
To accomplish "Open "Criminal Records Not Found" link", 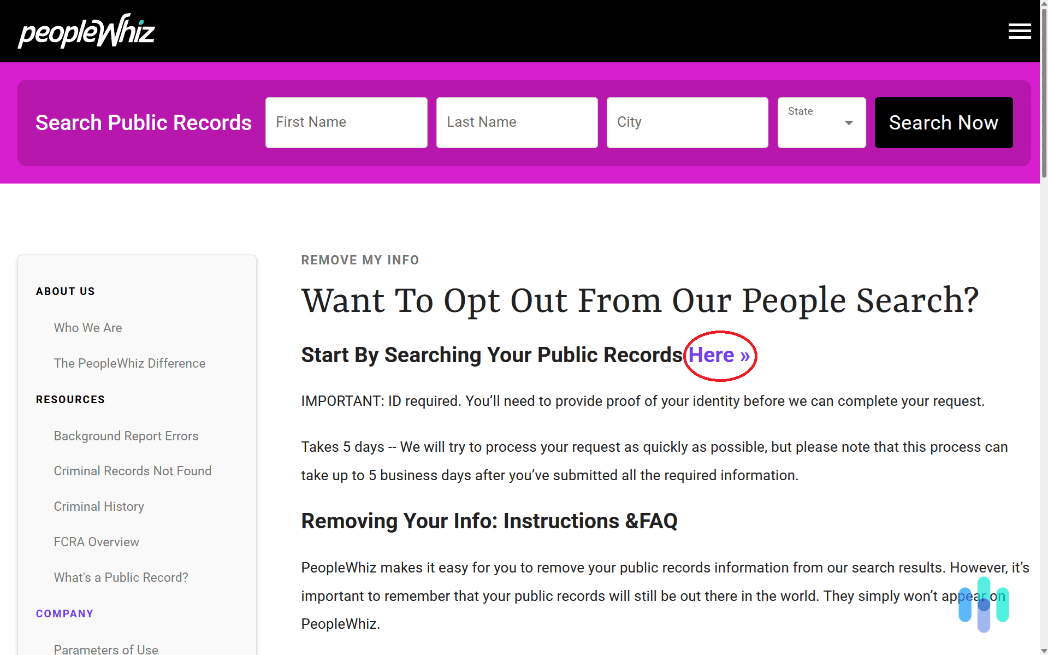I will click(133, 470).
